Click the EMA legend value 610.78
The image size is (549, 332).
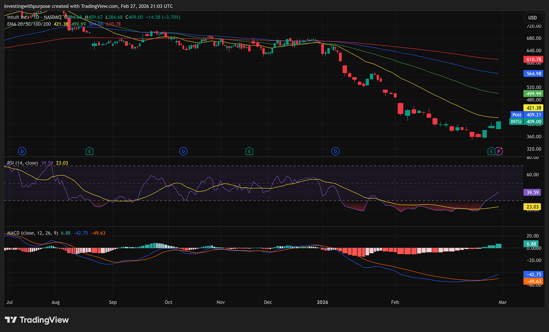pyautogui.click(x=113, y=24)
